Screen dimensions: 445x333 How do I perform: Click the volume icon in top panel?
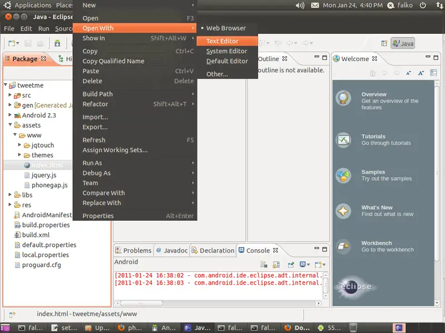pos(300,6)
